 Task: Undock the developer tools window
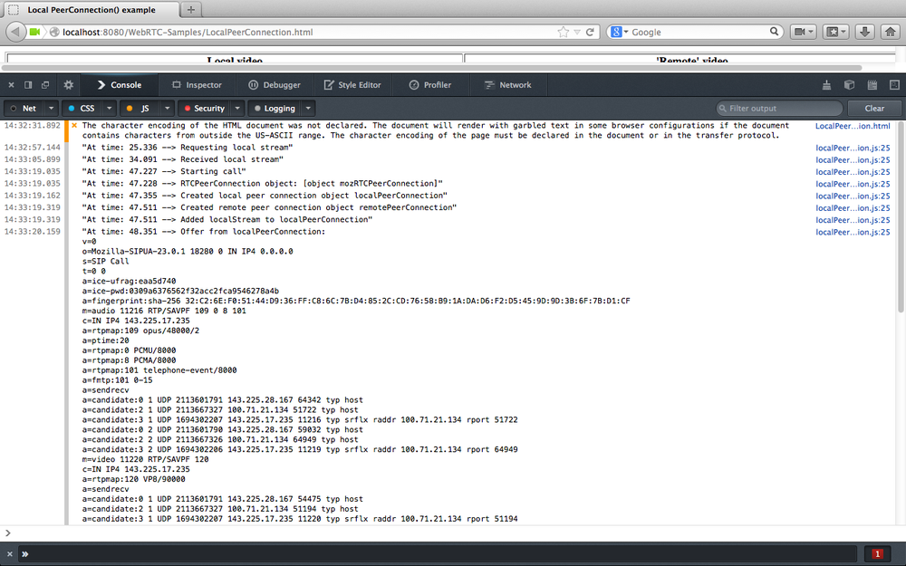pyautogui.click(x=43, y=84)
